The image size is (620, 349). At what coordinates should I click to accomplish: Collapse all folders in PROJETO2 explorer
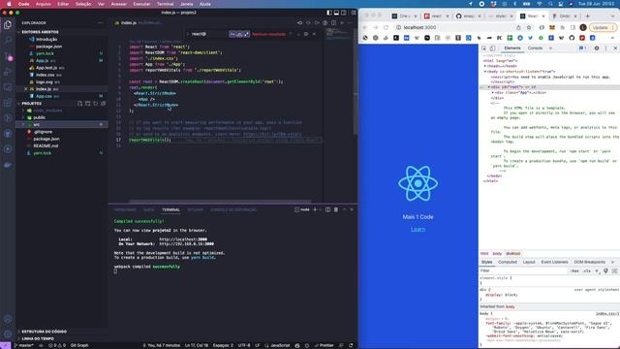coord(104,104)
